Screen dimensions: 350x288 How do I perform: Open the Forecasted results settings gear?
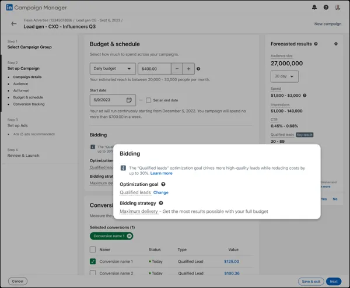[x=336, y=44]
